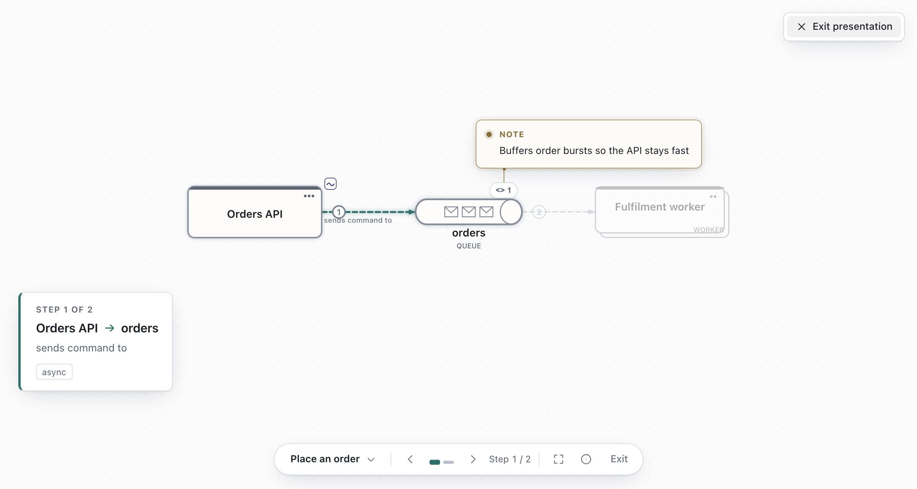Click the NOTE bullet dot icon
Image resolution: width=917 pixels, height=489 pixels.
[489, 134]
